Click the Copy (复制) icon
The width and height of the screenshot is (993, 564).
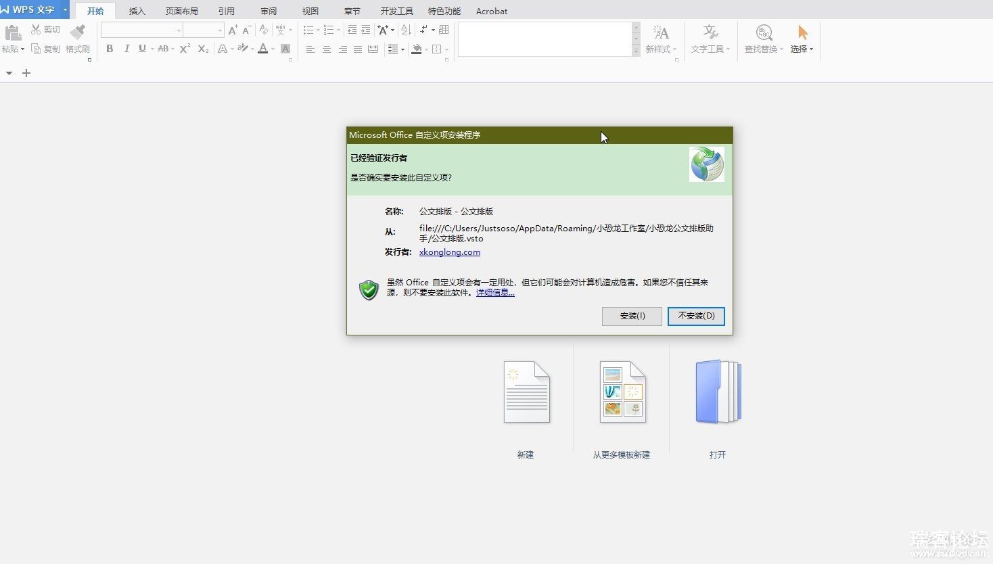[36, 49]
